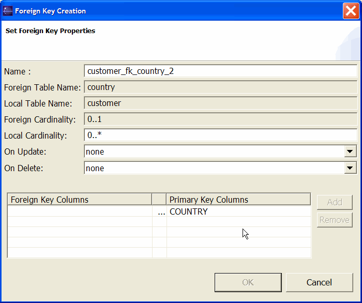Select the Foreign Table Name field
The image size is (362, 303).
point(220,87)
